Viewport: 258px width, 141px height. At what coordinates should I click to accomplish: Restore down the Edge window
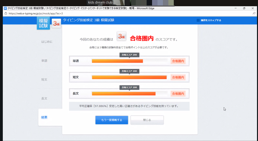[244, 8]
